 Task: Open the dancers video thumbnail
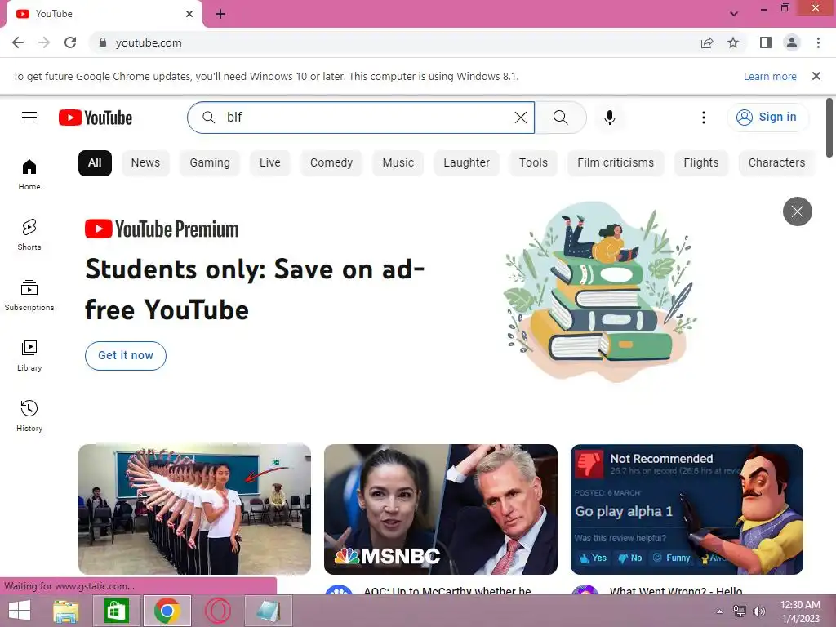(194, 509)
